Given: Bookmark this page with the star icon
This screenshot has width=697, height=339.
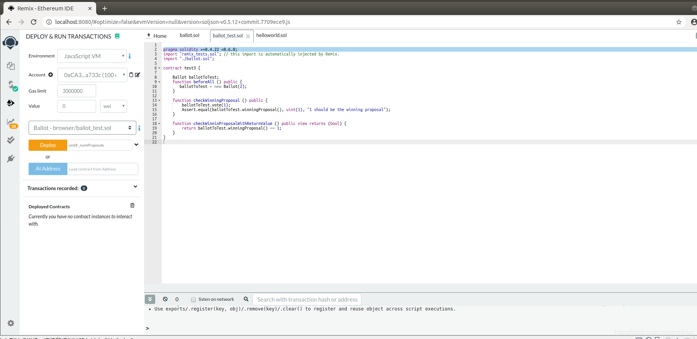Looking at the screenshot, I should coord(679,22).
